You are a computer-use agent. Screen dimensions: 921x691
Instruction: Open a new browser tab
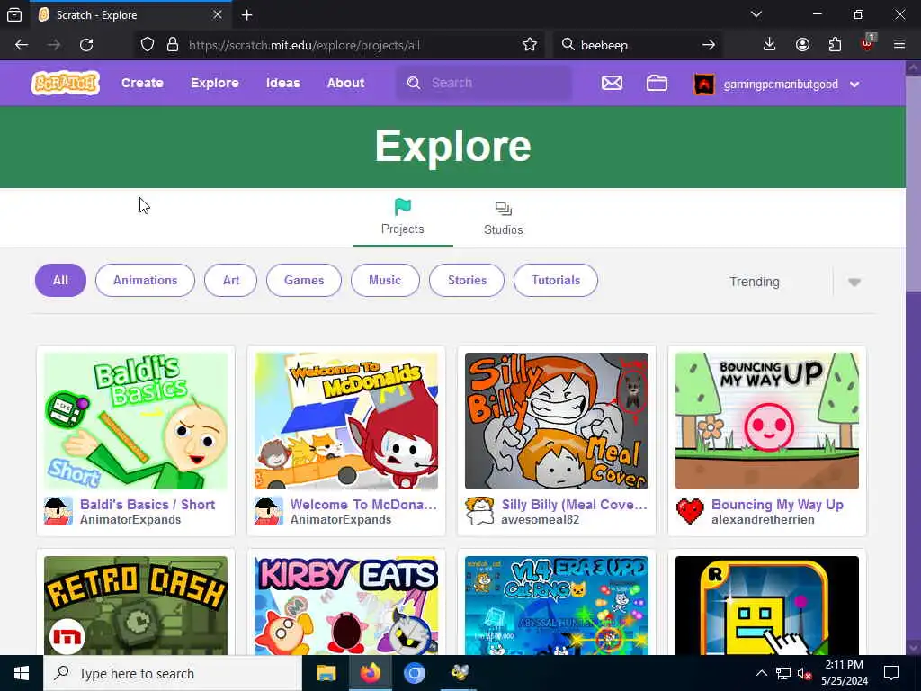point(246,15)
